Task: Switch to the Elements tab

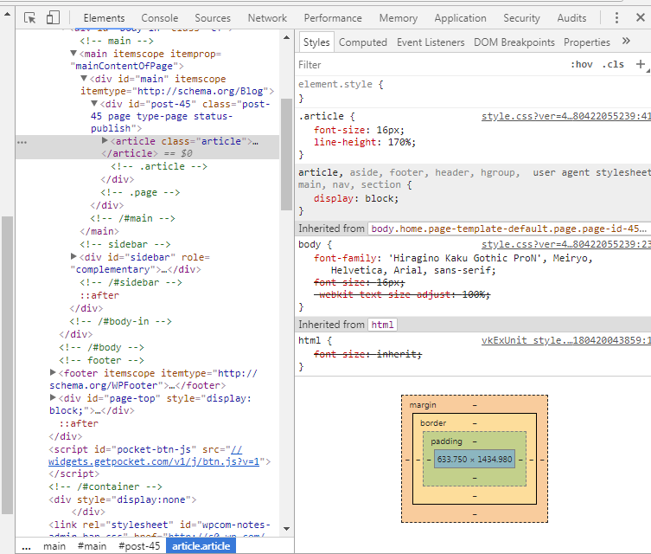Action: 104,18
